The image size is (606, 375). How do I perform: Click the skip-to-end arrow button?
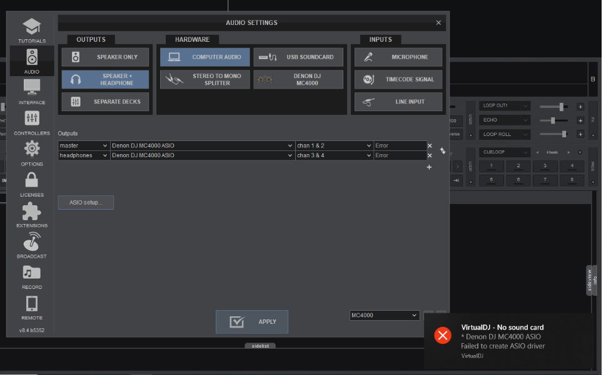[457, 180]
